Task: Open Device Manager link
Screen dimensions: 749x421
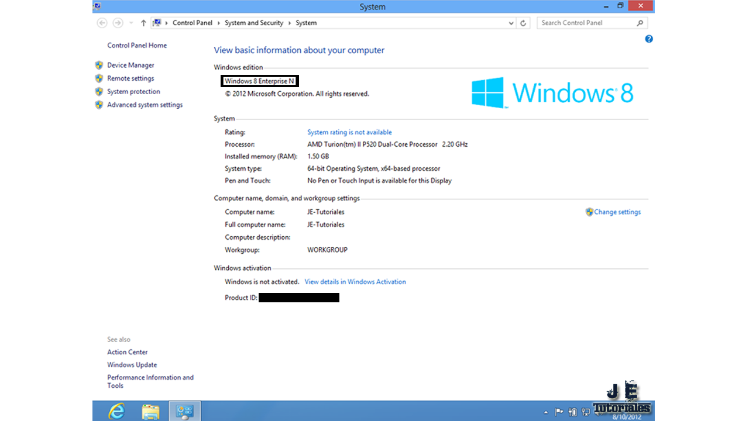Action: pyautogui.click(x=130, y=65)
